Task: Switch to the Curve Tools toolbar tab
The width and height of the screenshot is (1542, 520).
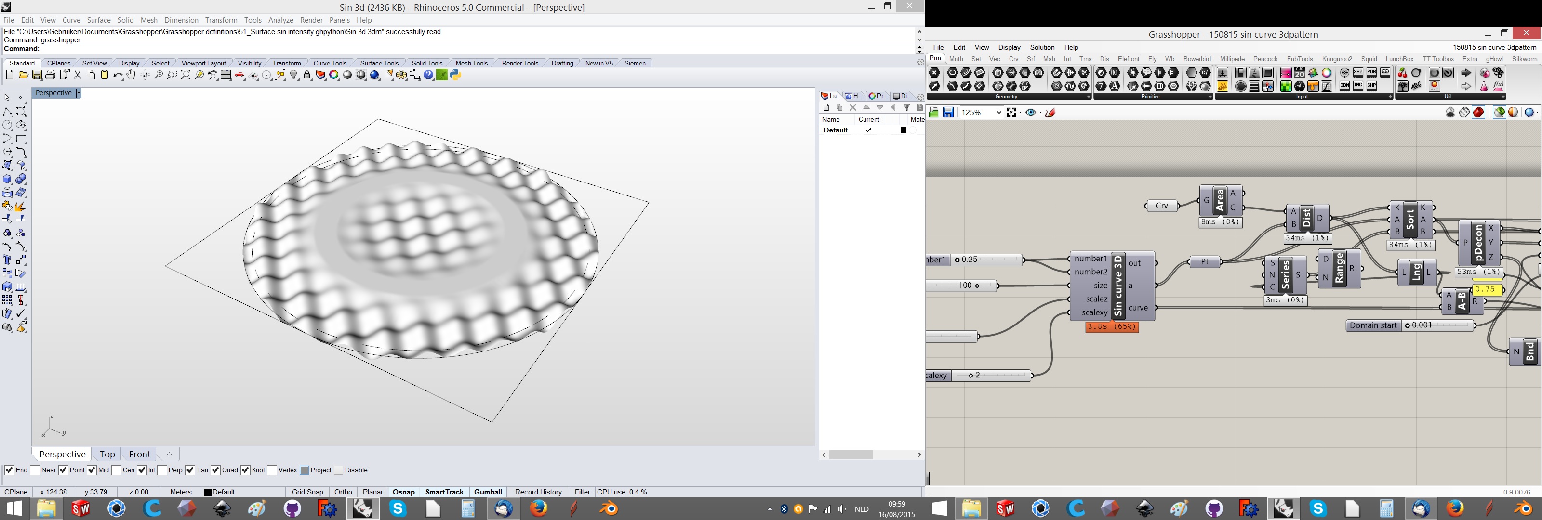Action: pyautogui.click(x=330, y=63)
